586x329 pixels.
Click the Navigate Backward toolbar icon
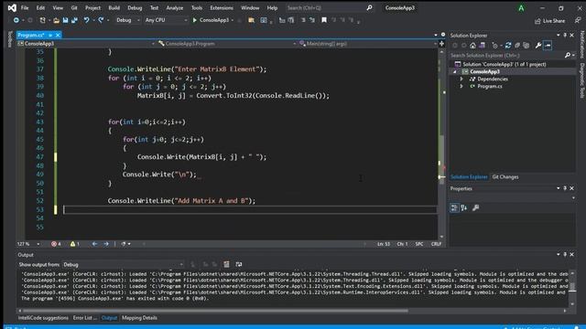pyautogui.click(x=16, y=20)
